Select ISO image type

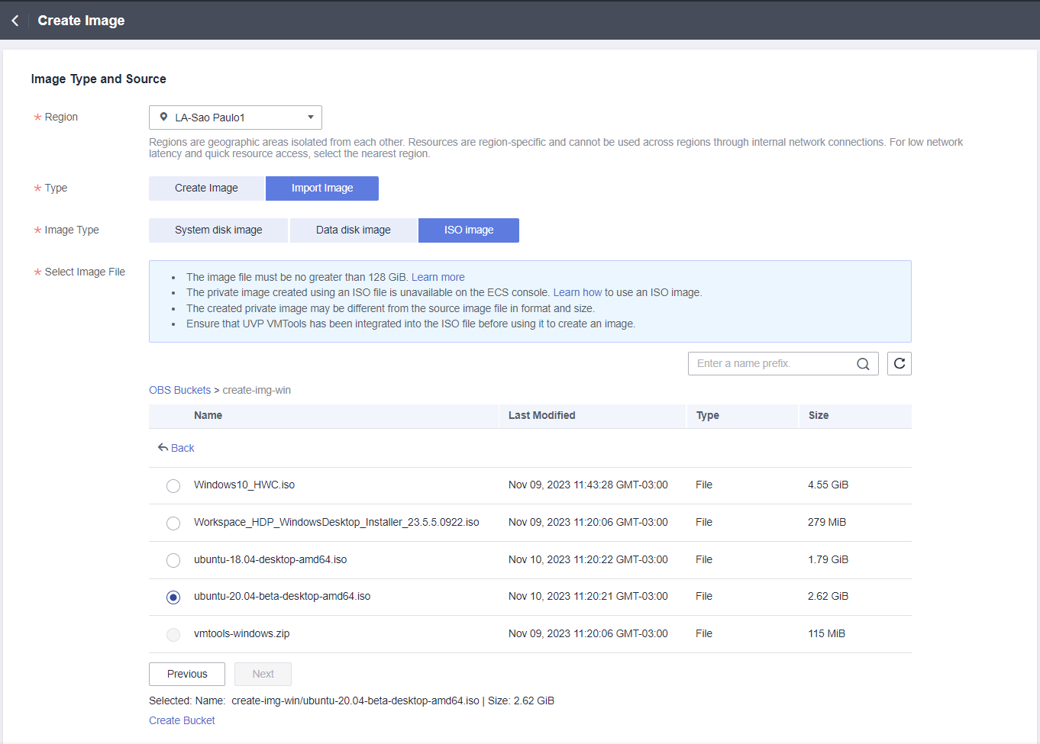[469, 230]
